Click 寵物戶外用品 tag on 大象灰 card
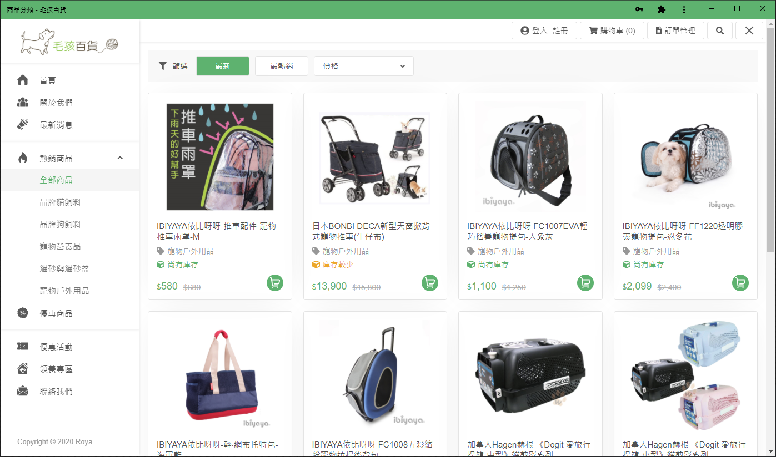Viewport: 776px width, 457px height. pos(501,251)
